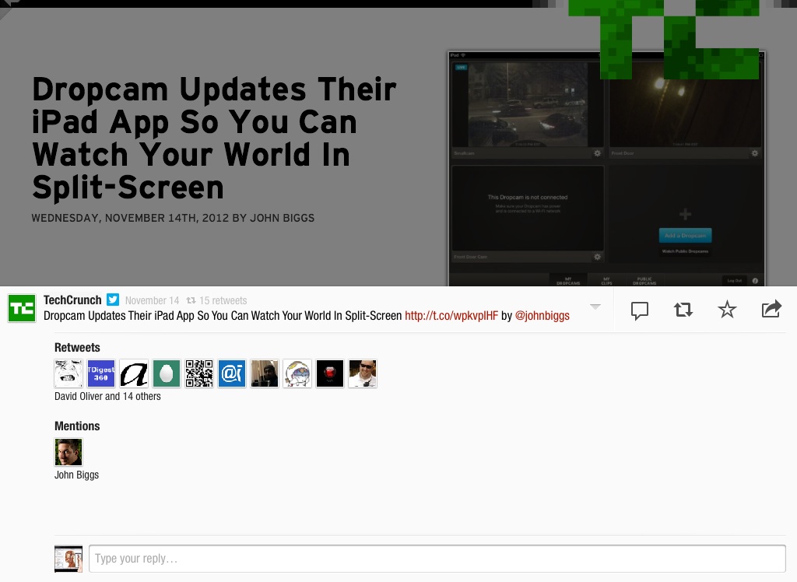Image resolution: width=797 pixels, height=582 pixels.
Task: Open the @johnbiggs mention link
Action: pos(542,316)
